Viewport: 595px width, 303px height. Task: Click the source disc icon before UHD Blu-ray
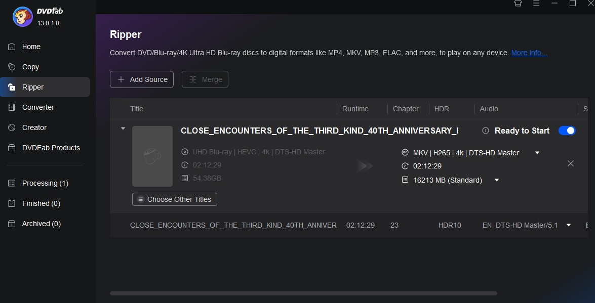(185, 152)
